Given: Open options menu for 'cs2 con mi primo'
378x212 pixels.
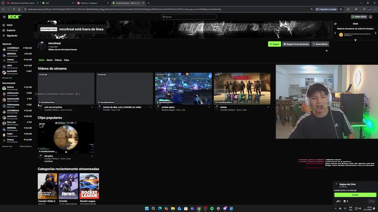Looking at the screenshot, I should click(x=92, y=107).
